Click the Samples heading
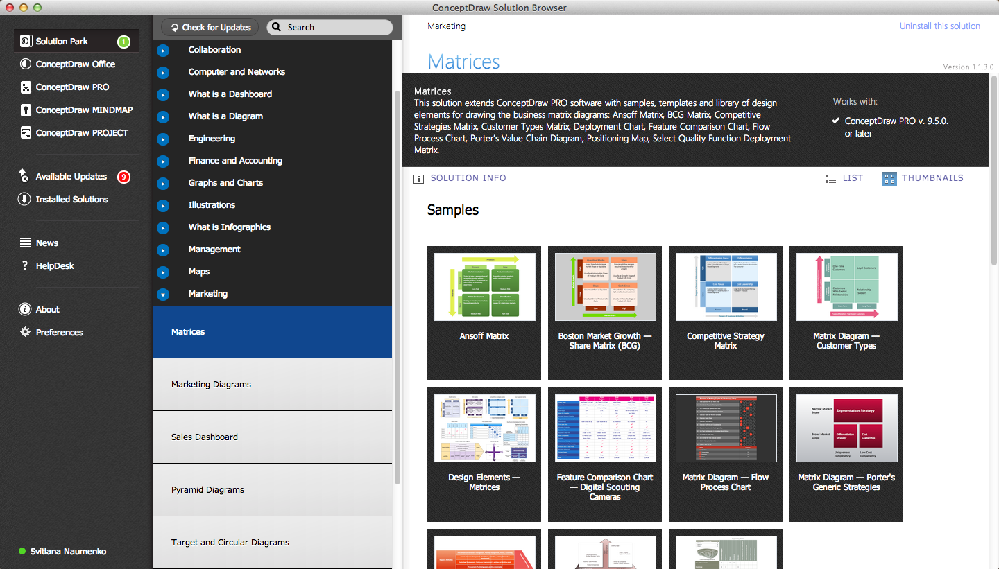This screenshot has height=569, width=999. pyautogui.click(x=453, y=210)
